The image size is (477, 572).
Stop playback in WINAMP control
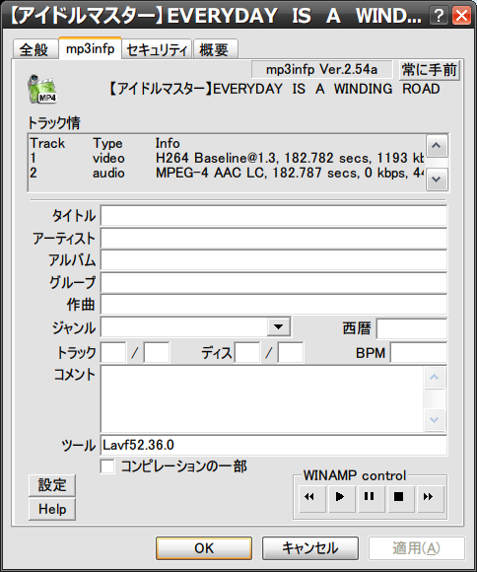click(401, 499)
